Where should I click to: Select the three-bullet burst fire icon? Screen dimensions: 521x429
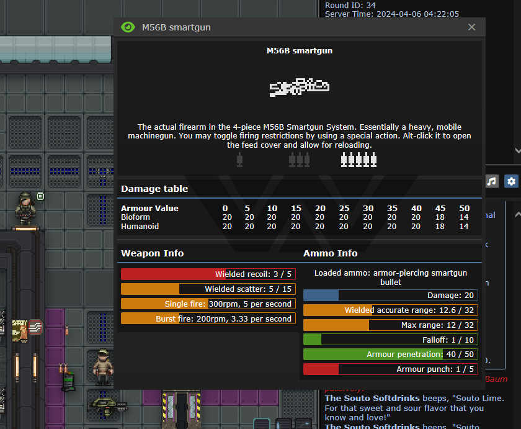click(299, 160)
